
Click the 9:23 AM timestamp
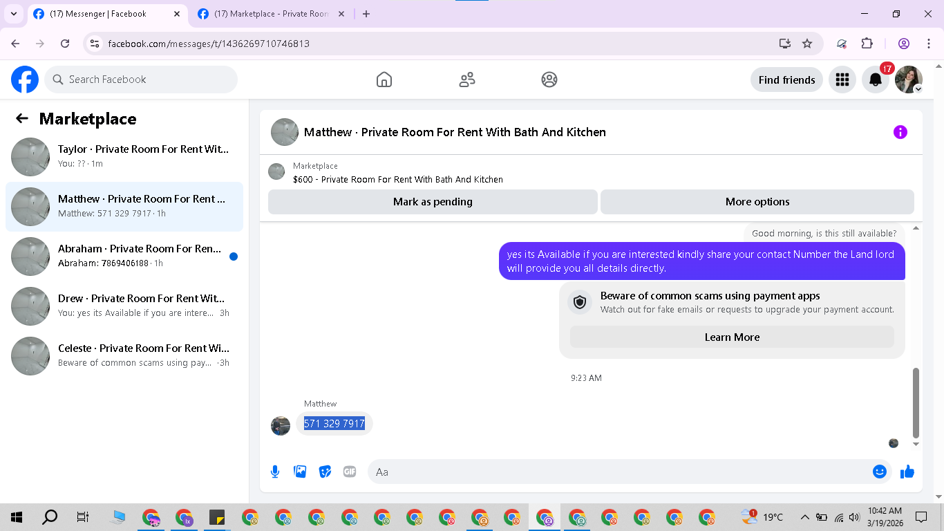click(x=586, y=378)
